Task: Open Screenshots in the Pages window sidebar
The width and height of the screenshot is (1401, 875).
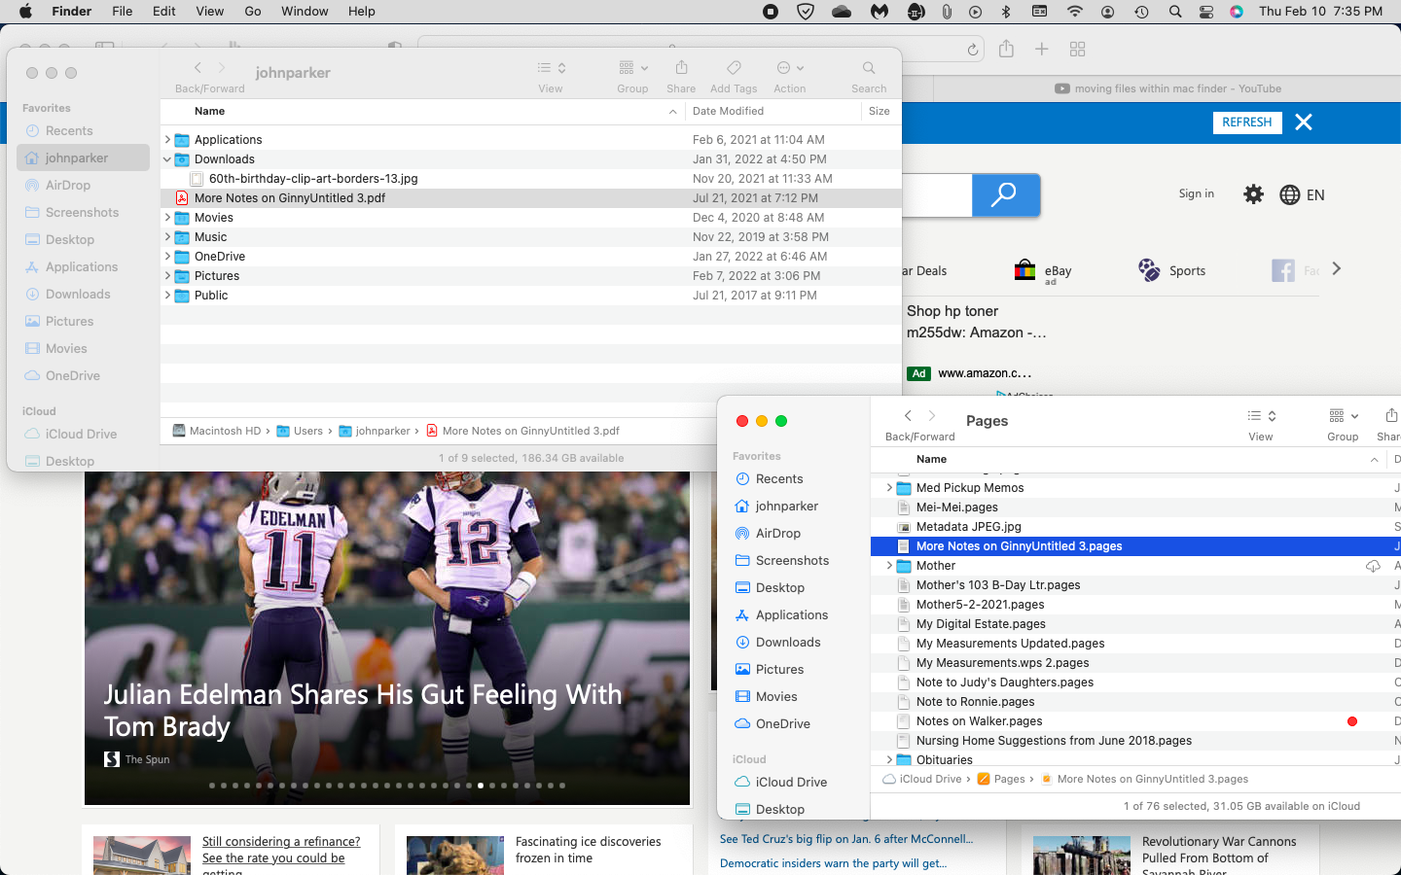Action: 792,560
